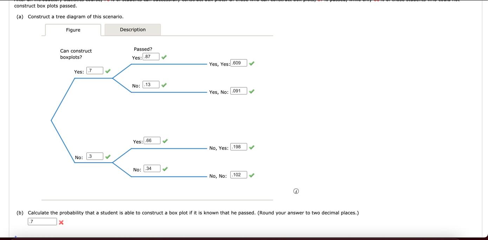Click the input box containing .13

(x=151, y=84)
